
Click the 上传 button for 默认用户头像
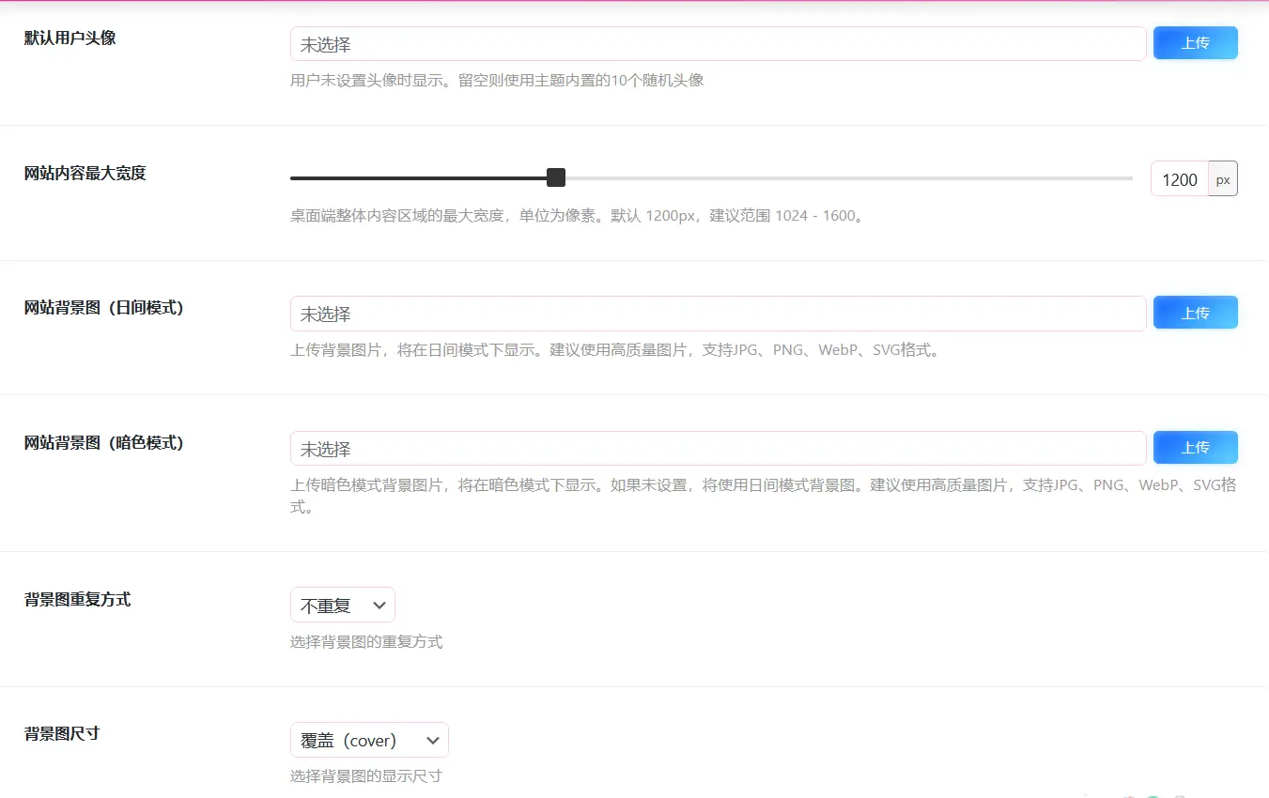tap(1195, 43)
